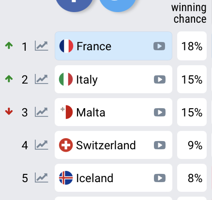
Task: Share on Facebook
Action: coord(74,5)
